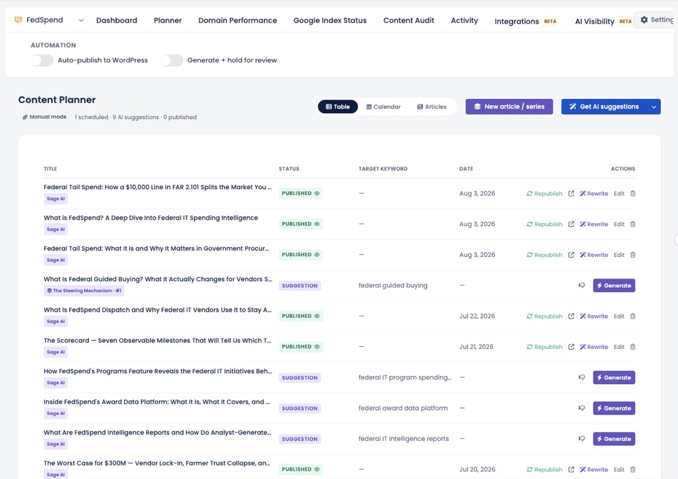Screen dimensions: 678x479
Task: Generate the Federal Guided Buying article
Action: 614,285
